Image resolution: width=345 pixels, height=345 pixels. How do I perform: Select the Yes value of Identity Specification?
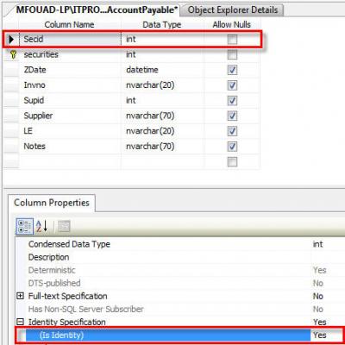(x=320, y=322)
